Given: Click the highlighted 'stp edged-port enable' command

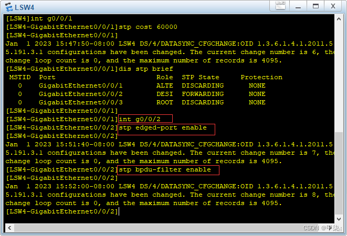Looking at the screenshot, I should [163, 128].
